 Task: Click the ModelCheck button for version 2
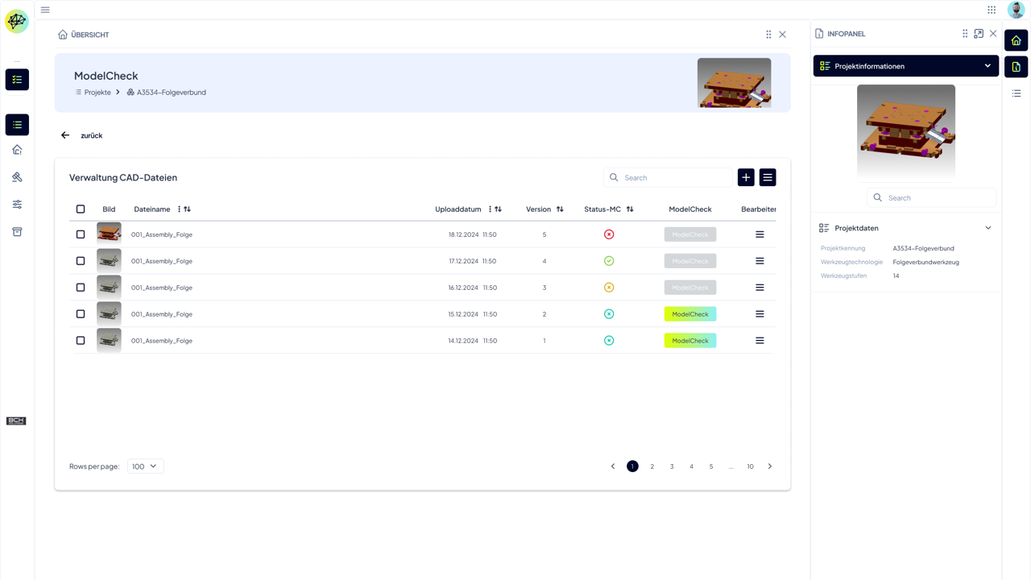point(690,314)
